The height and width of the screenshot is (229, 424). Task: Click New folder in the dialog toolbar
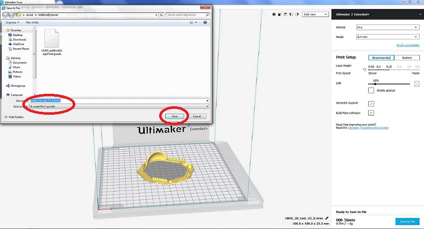32,22
